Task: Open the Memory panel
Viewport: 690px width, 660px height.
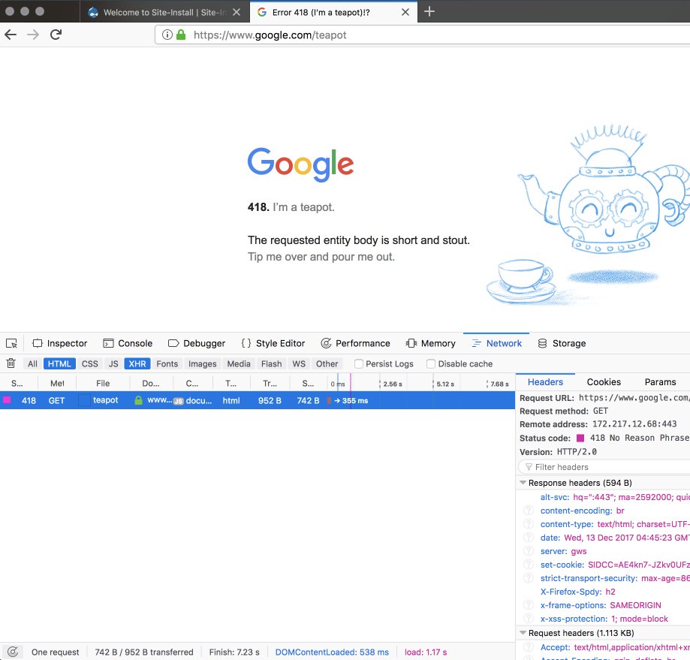Action: pyautogui.click(x=430, y=343)
